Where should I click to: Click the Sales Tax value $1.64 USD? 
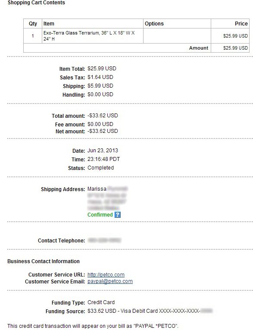(x=100, y=77)
